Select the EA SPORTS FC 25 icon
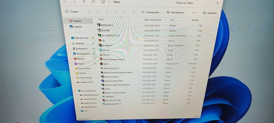 (x=99, y=35)
